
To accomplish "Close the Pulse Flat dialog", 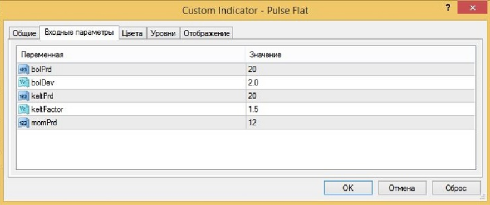I will (x=473, y=7).
